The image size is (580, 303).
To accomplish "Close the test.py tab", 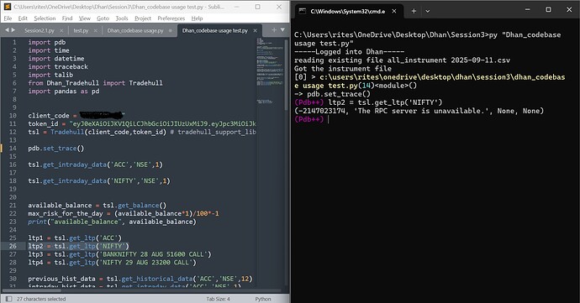I will pos(96,31).
